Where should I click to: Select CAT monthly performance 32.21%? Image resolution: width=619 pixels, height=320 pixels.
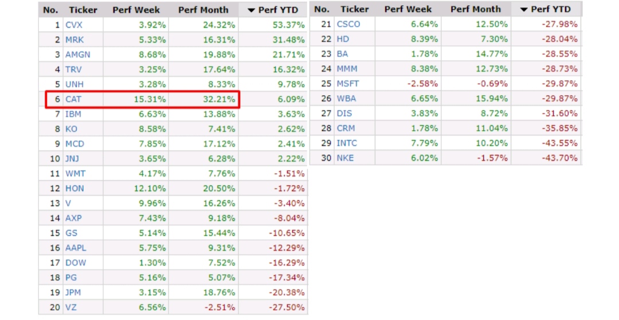[x=219, y=99]
